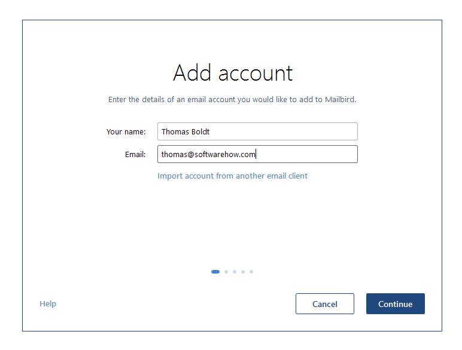Jump to the fourth step dot
Viewport: 462px width, 350px height.
tap(243, 272)
